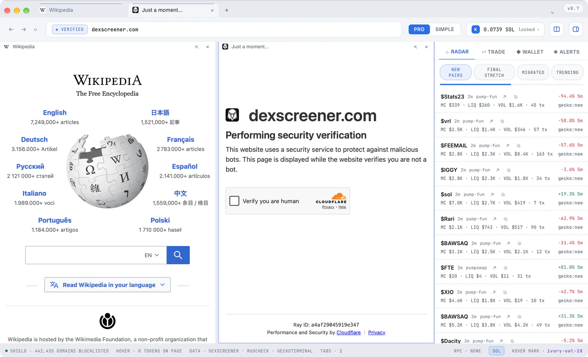Switch to the Wikipedia browser tab
The height and width of the screenshot is (357, 588).
tap(81, 10)
